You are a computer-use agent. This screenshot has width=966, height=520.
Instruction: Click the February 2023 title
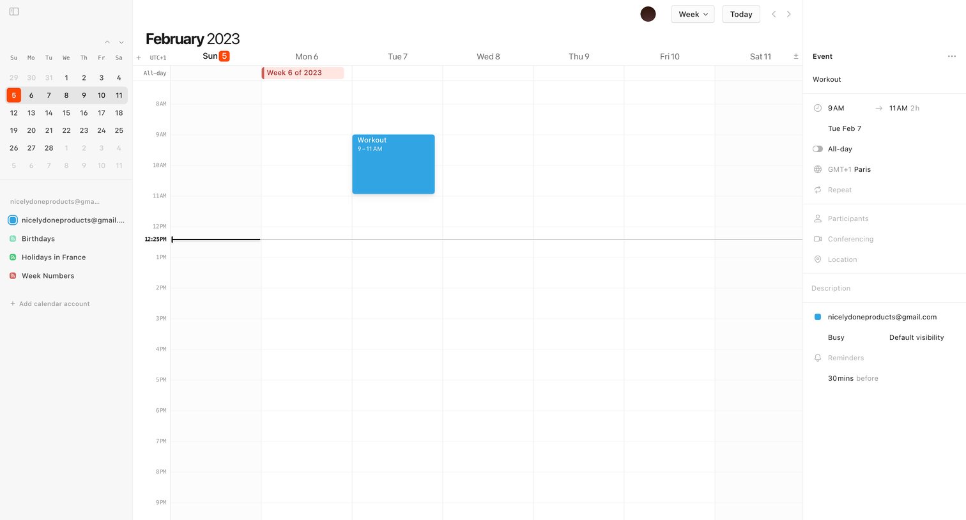(192, 39)
